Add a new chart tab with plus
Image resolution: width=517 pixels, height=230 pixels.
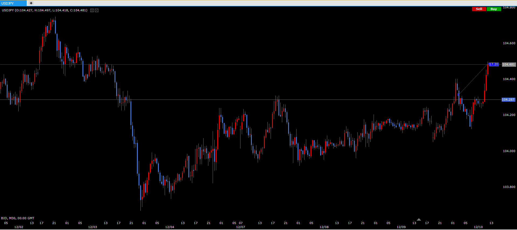[31, 3]
